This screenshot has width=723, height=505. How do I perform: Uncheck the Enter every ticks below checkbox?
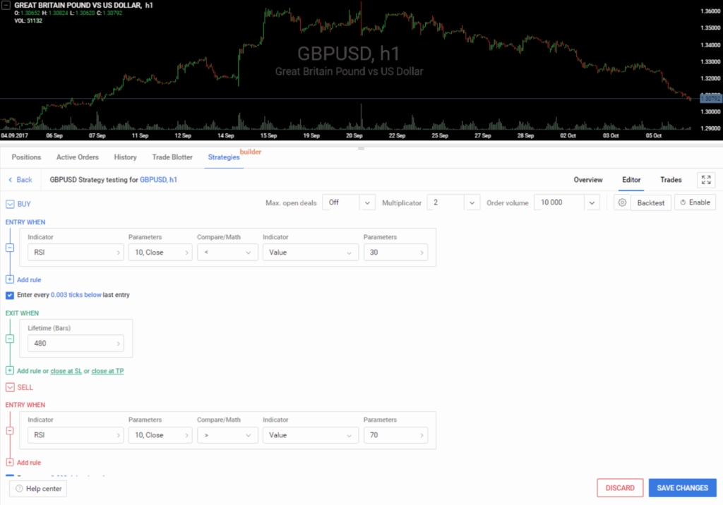click(9, 295)
